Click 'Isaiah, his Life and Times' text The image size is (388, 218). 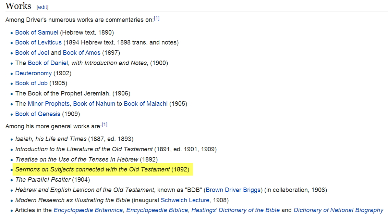coord(51,139)
